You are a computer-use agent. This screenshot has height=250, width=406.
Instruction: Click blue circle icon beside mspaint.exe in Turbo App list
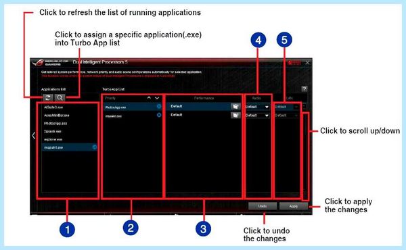click(x=159, y=115)
